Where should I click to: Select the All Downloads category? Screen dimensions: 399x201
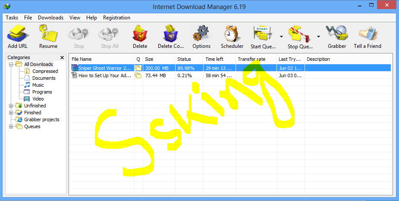tap(38, 64)
